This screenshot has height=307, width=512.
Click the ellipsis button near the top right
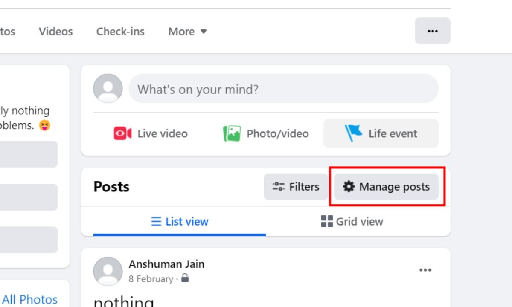[433, 31]
